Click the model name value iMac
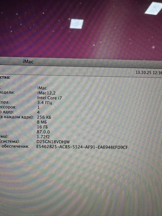The image size is (162, 216). point(42,88)
